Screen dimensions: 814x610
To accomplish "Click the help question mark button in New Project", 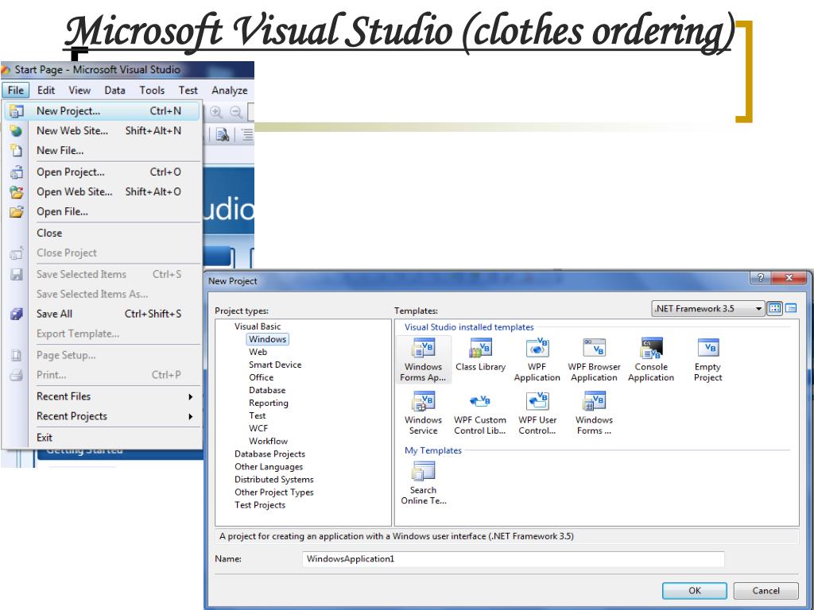I will tap(761, 277).
